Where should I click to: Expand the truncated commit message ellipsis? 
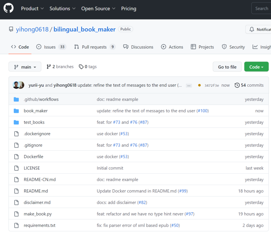pyautogui.click(x=189, y=85)
